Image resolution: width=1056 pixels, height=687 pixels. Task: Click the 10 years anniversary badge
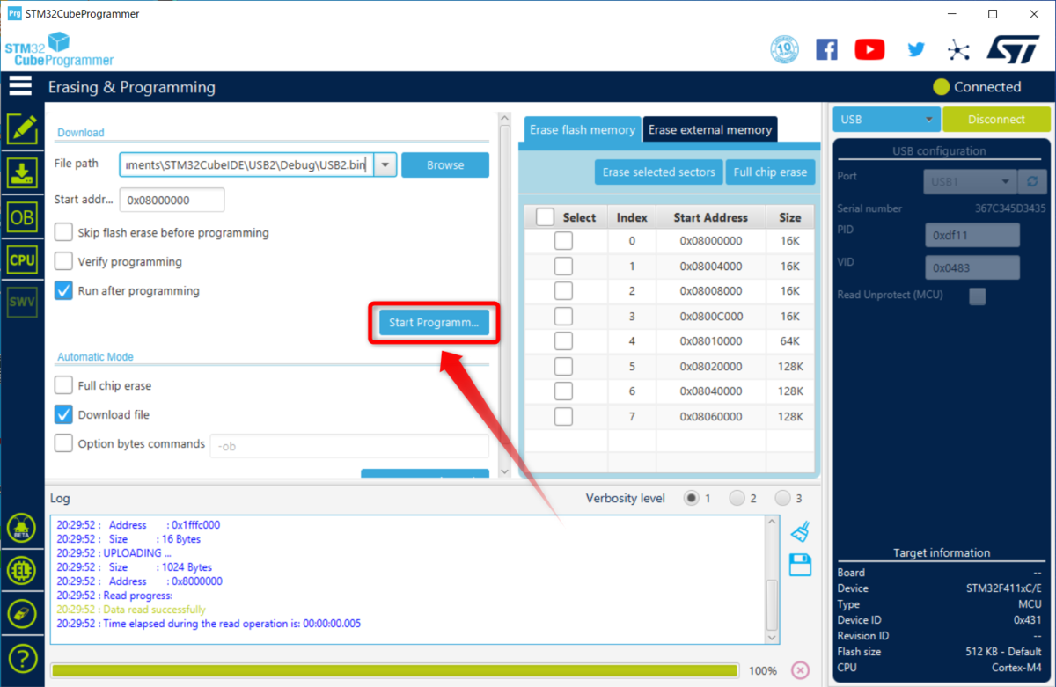(784, 48)
